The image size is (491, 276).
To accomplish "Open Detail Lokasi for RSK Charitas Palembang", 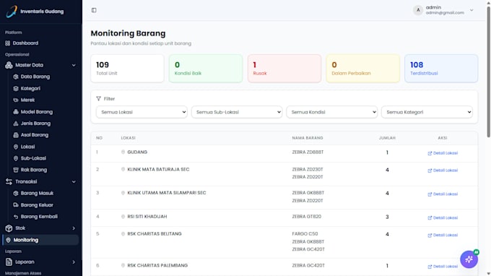I will tap(443, 267).
